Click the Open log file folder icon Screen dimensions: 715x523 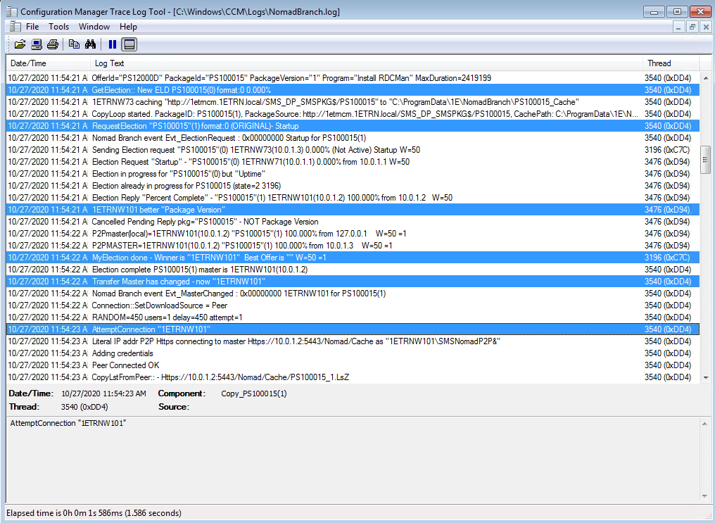point(20,44)
